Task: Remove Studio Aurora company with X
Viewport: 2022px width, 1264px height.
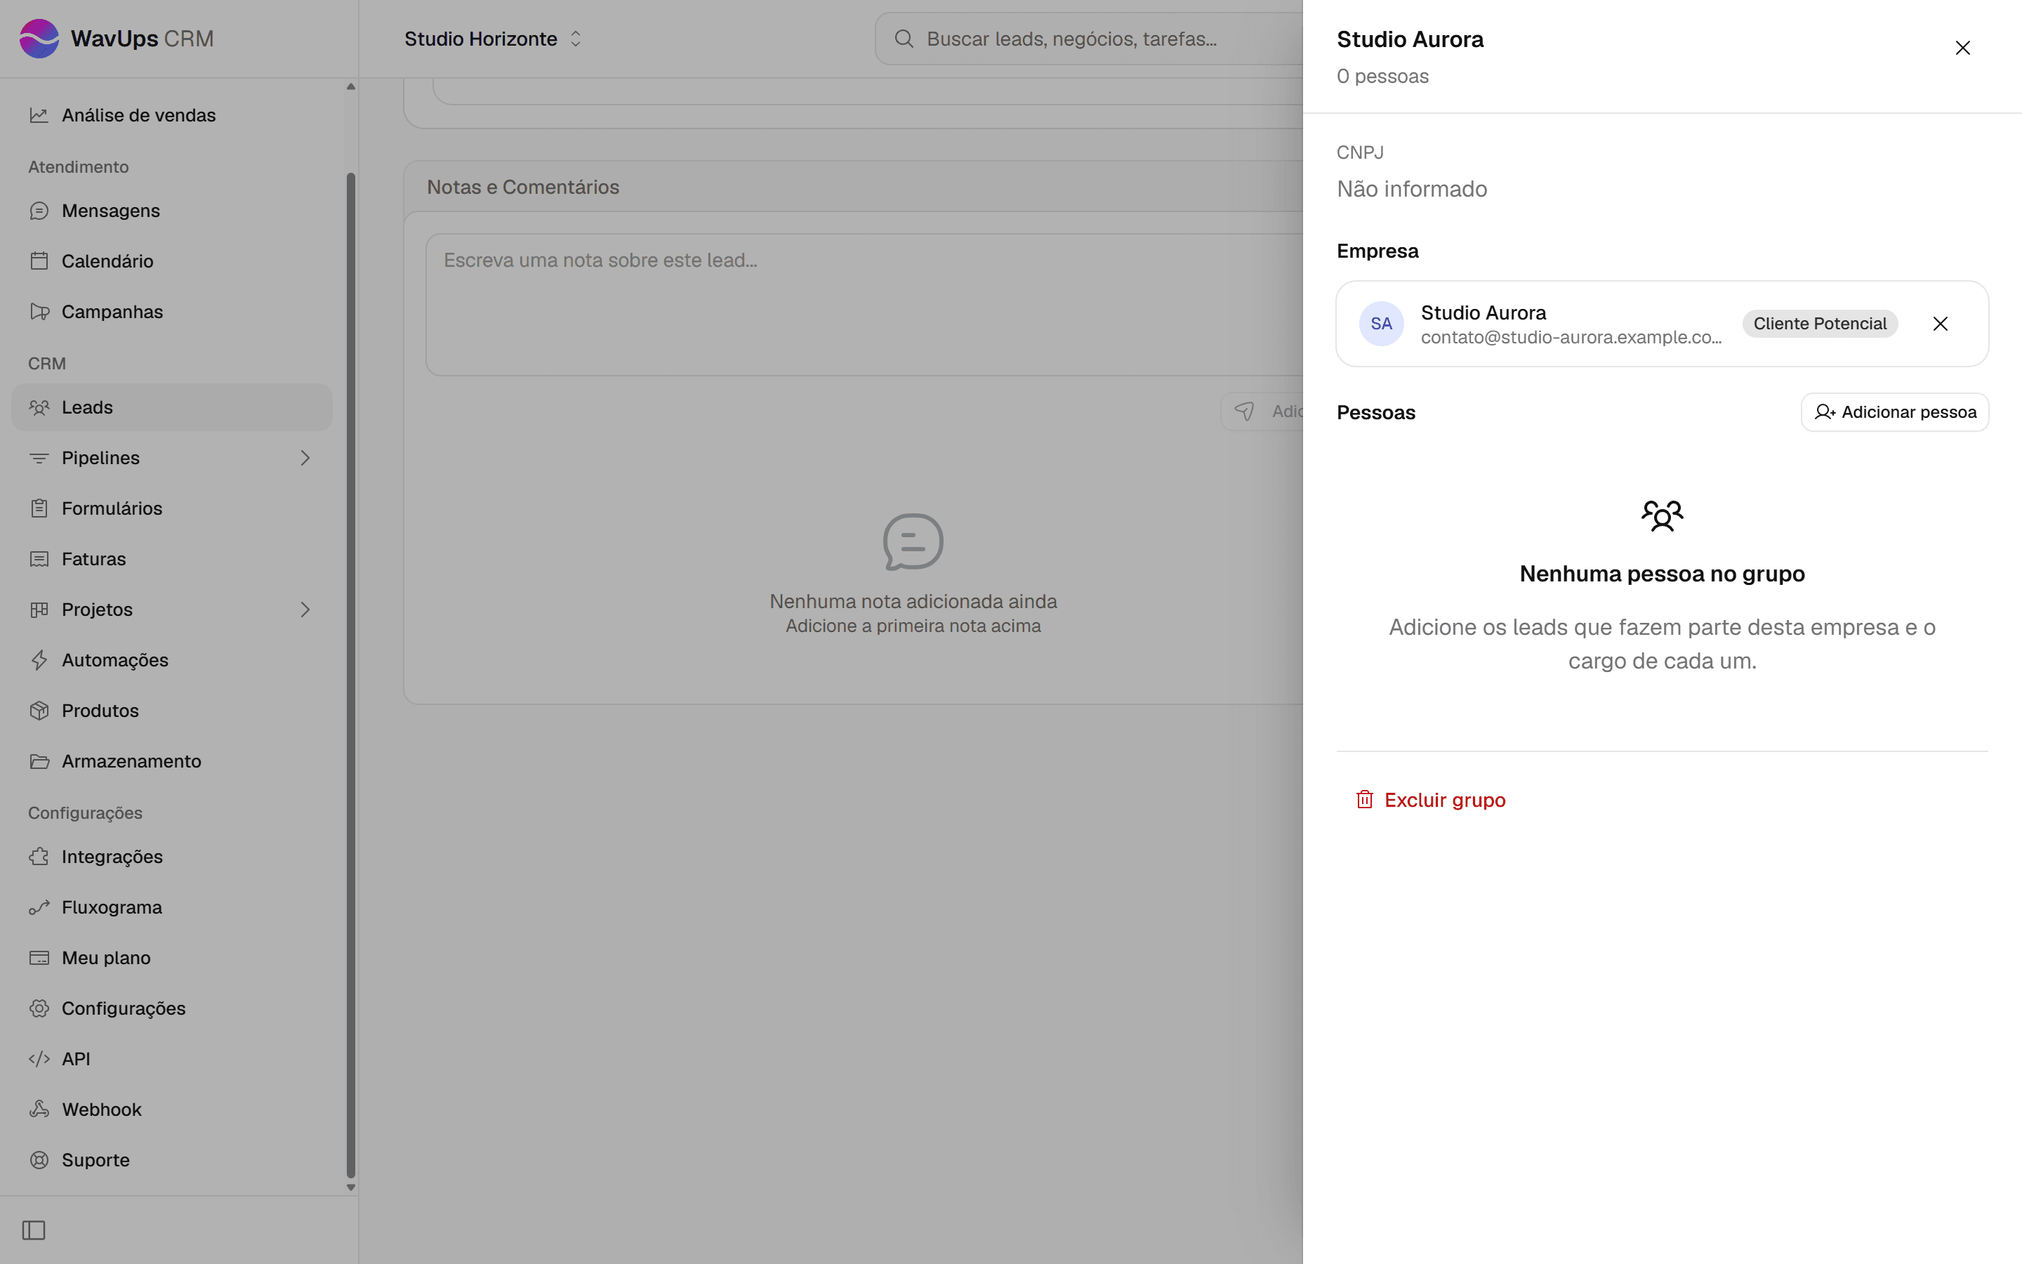Action: point(1940,324)
